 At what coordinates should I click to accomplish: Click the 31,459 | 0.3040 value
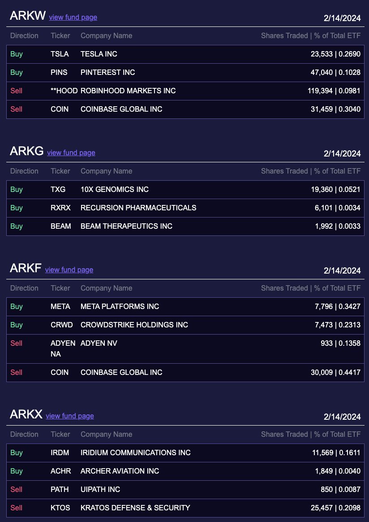click(x=335, y=109)
